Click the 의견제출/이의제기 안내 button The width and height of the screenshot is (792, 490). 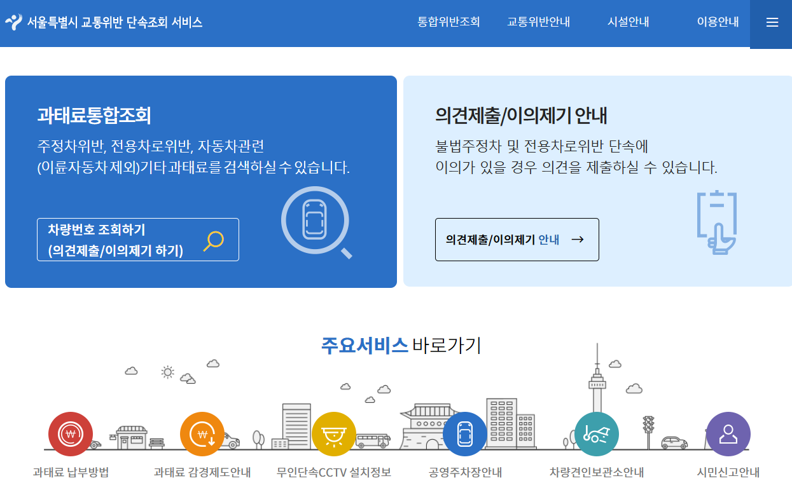tap(517, 240)
